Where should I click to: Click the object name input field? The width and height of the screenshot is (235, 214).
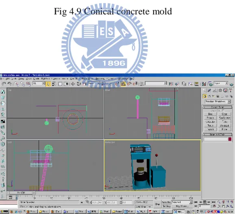pyautogui.click(x=215, y=139)
